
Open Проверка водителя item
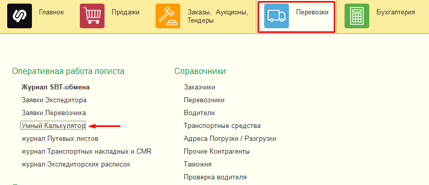coord(215,177)
